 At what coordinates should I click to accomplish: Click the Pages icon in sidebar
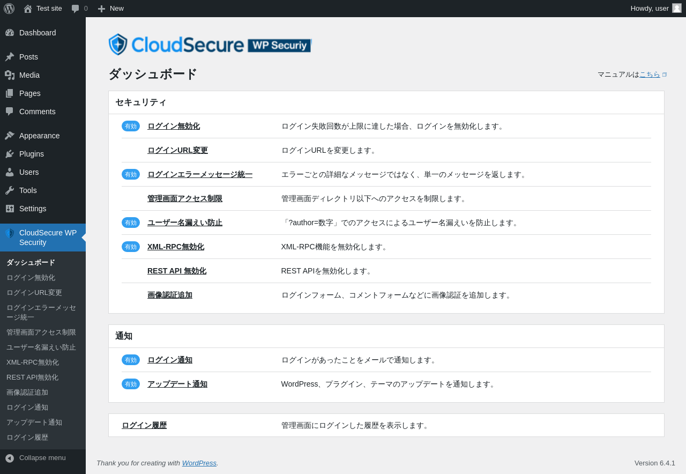click(x=10, y=93)
